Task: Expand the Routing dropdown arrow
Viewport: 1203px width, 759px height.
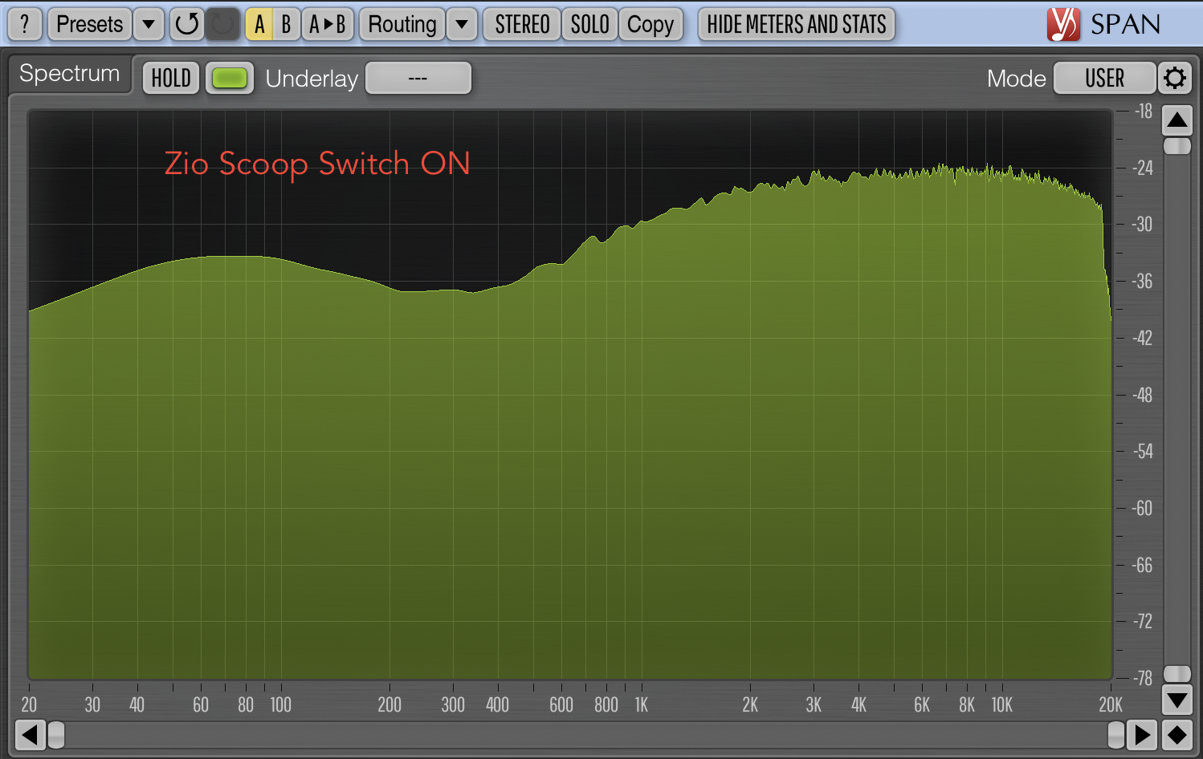Action: (462, 24)
